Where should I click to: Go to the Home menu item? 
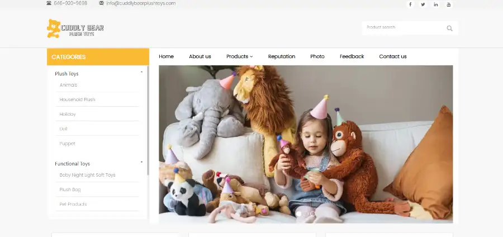click(166, 56)
